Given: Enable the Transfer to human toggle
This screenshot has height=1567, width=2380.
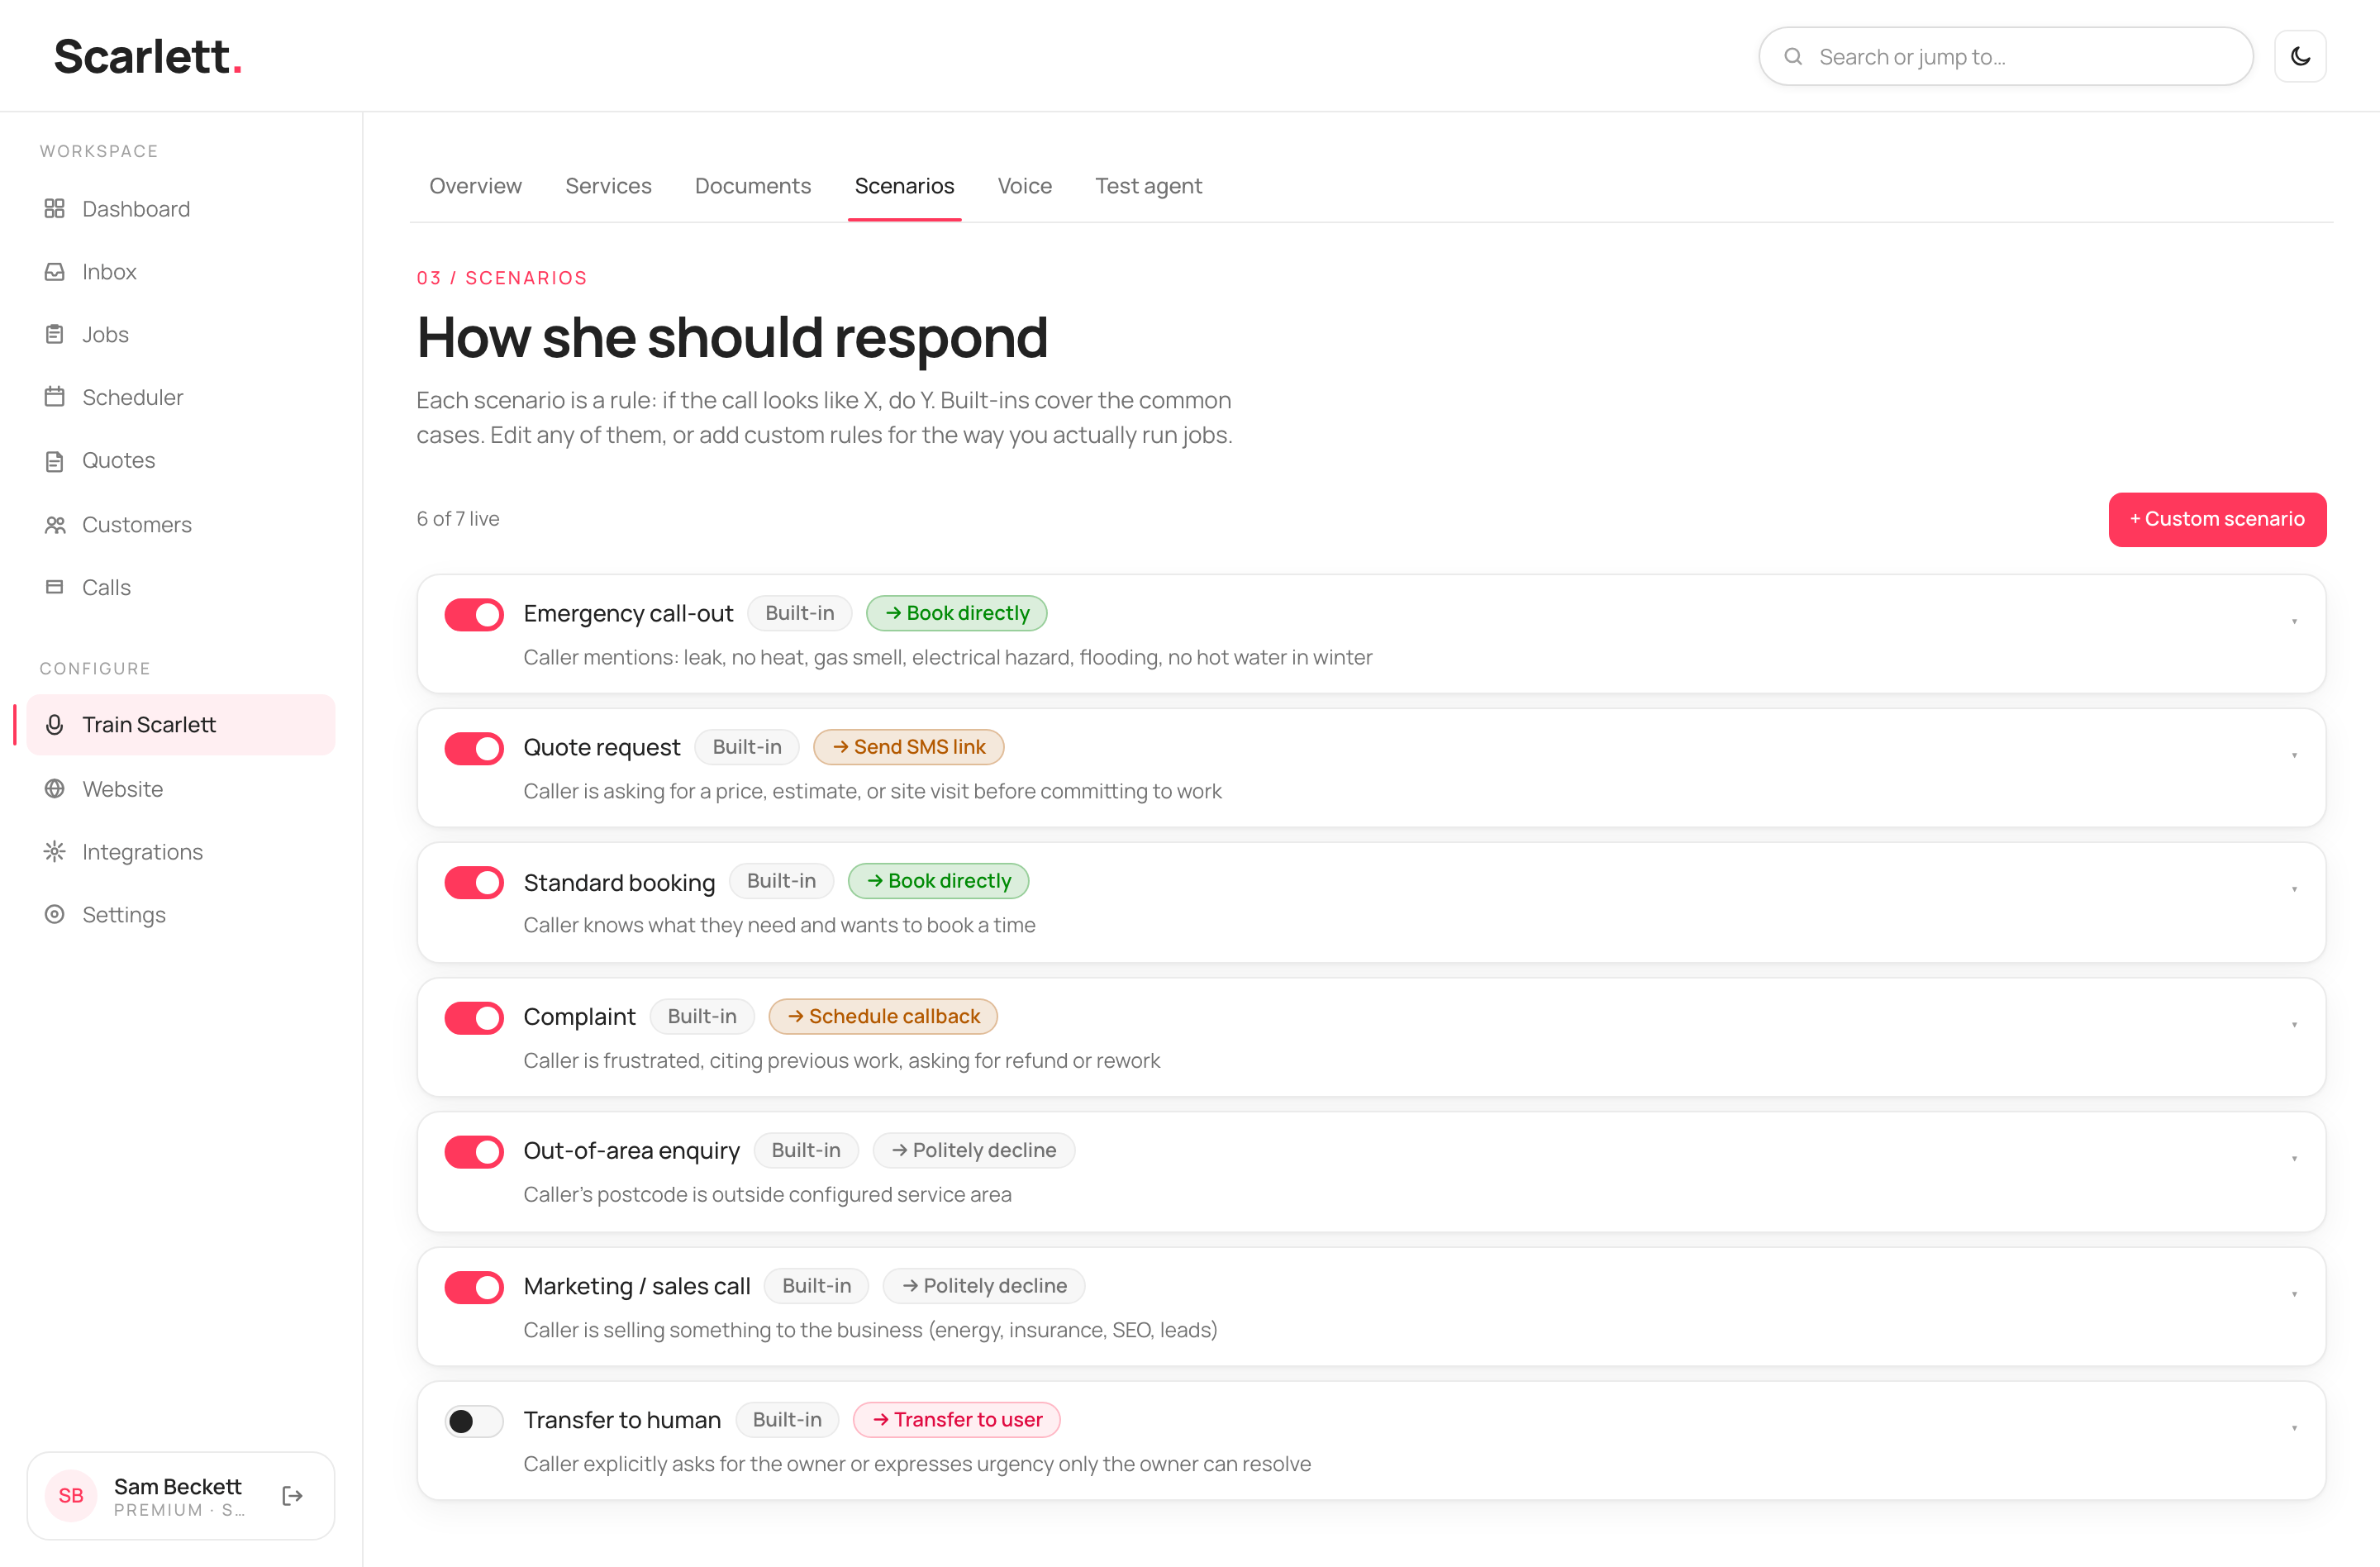Looking at the screenshot, I should 474,1421.
